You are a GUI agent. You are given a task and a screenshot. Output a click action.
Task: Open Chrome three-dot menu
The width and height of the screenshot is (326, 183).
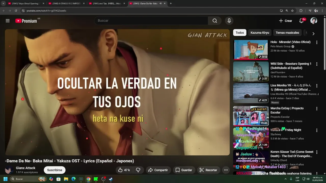point(322,11)
